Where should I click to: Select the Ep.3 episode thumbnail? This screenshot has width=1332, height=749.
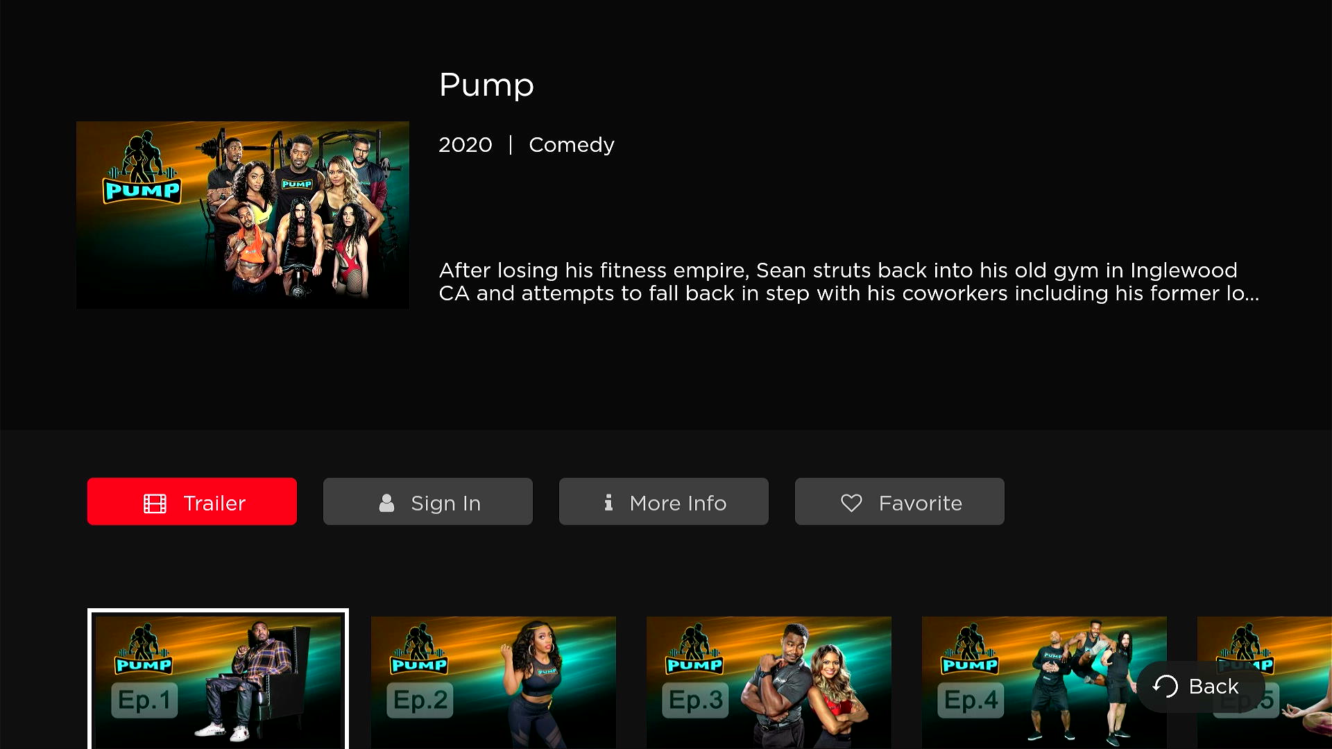769,682
